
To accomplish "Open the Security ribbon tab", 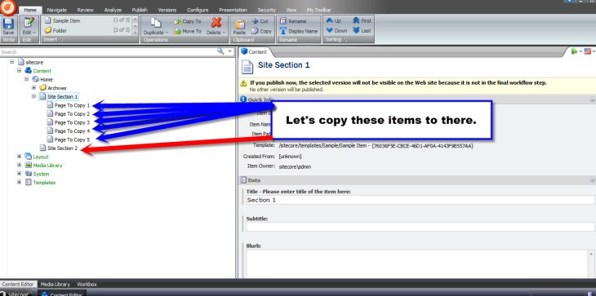I will coord(266,11).
